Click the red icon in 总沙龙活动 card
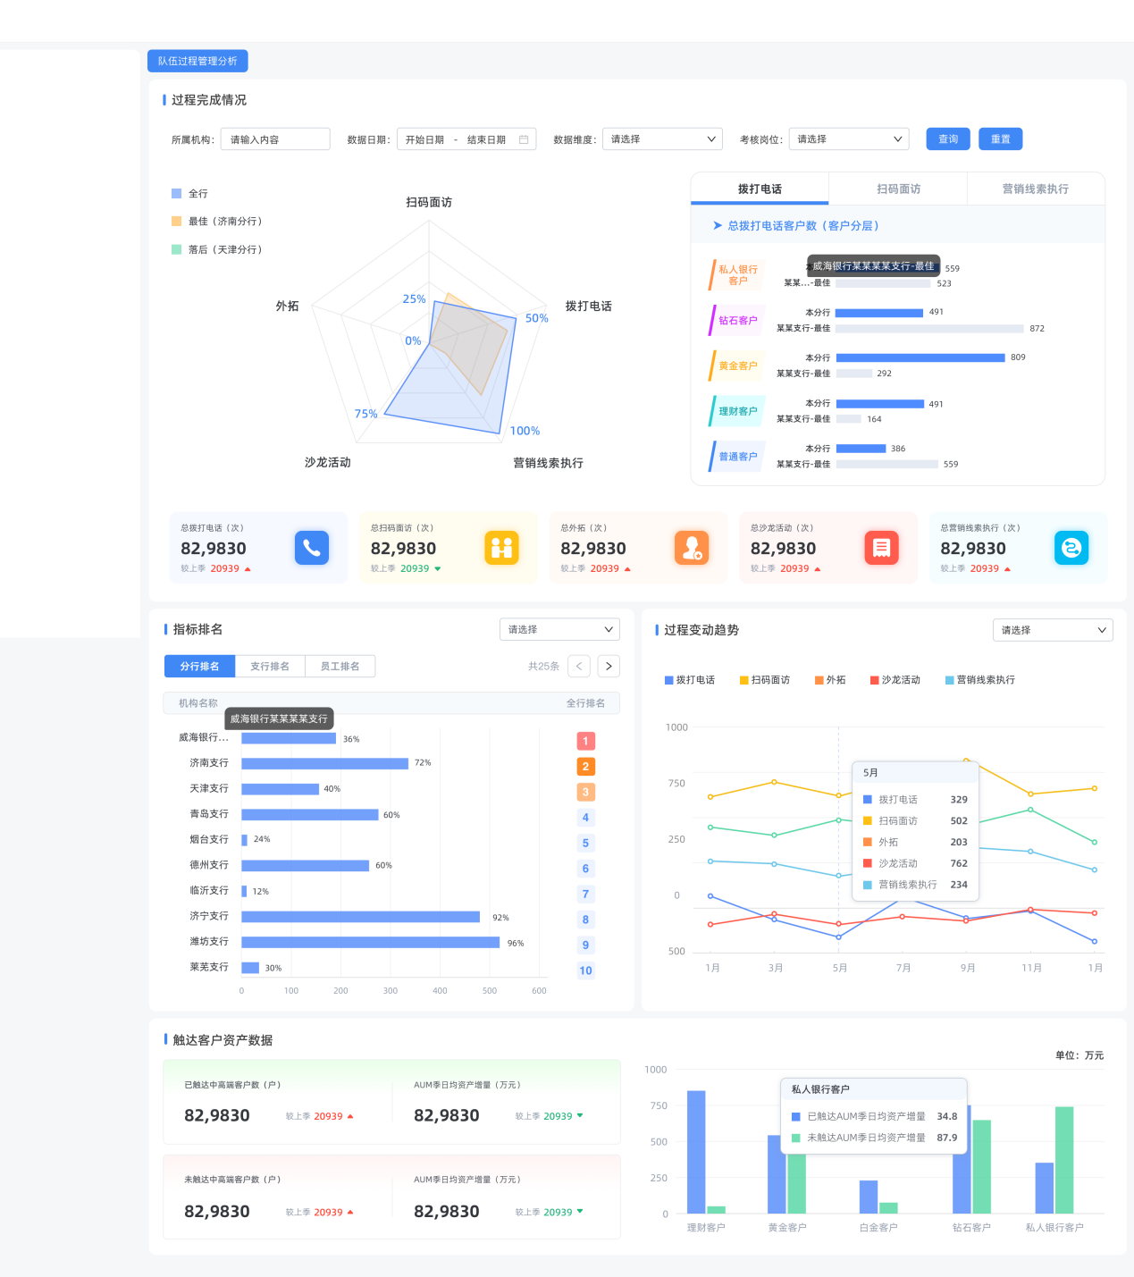 pos(882,548)
